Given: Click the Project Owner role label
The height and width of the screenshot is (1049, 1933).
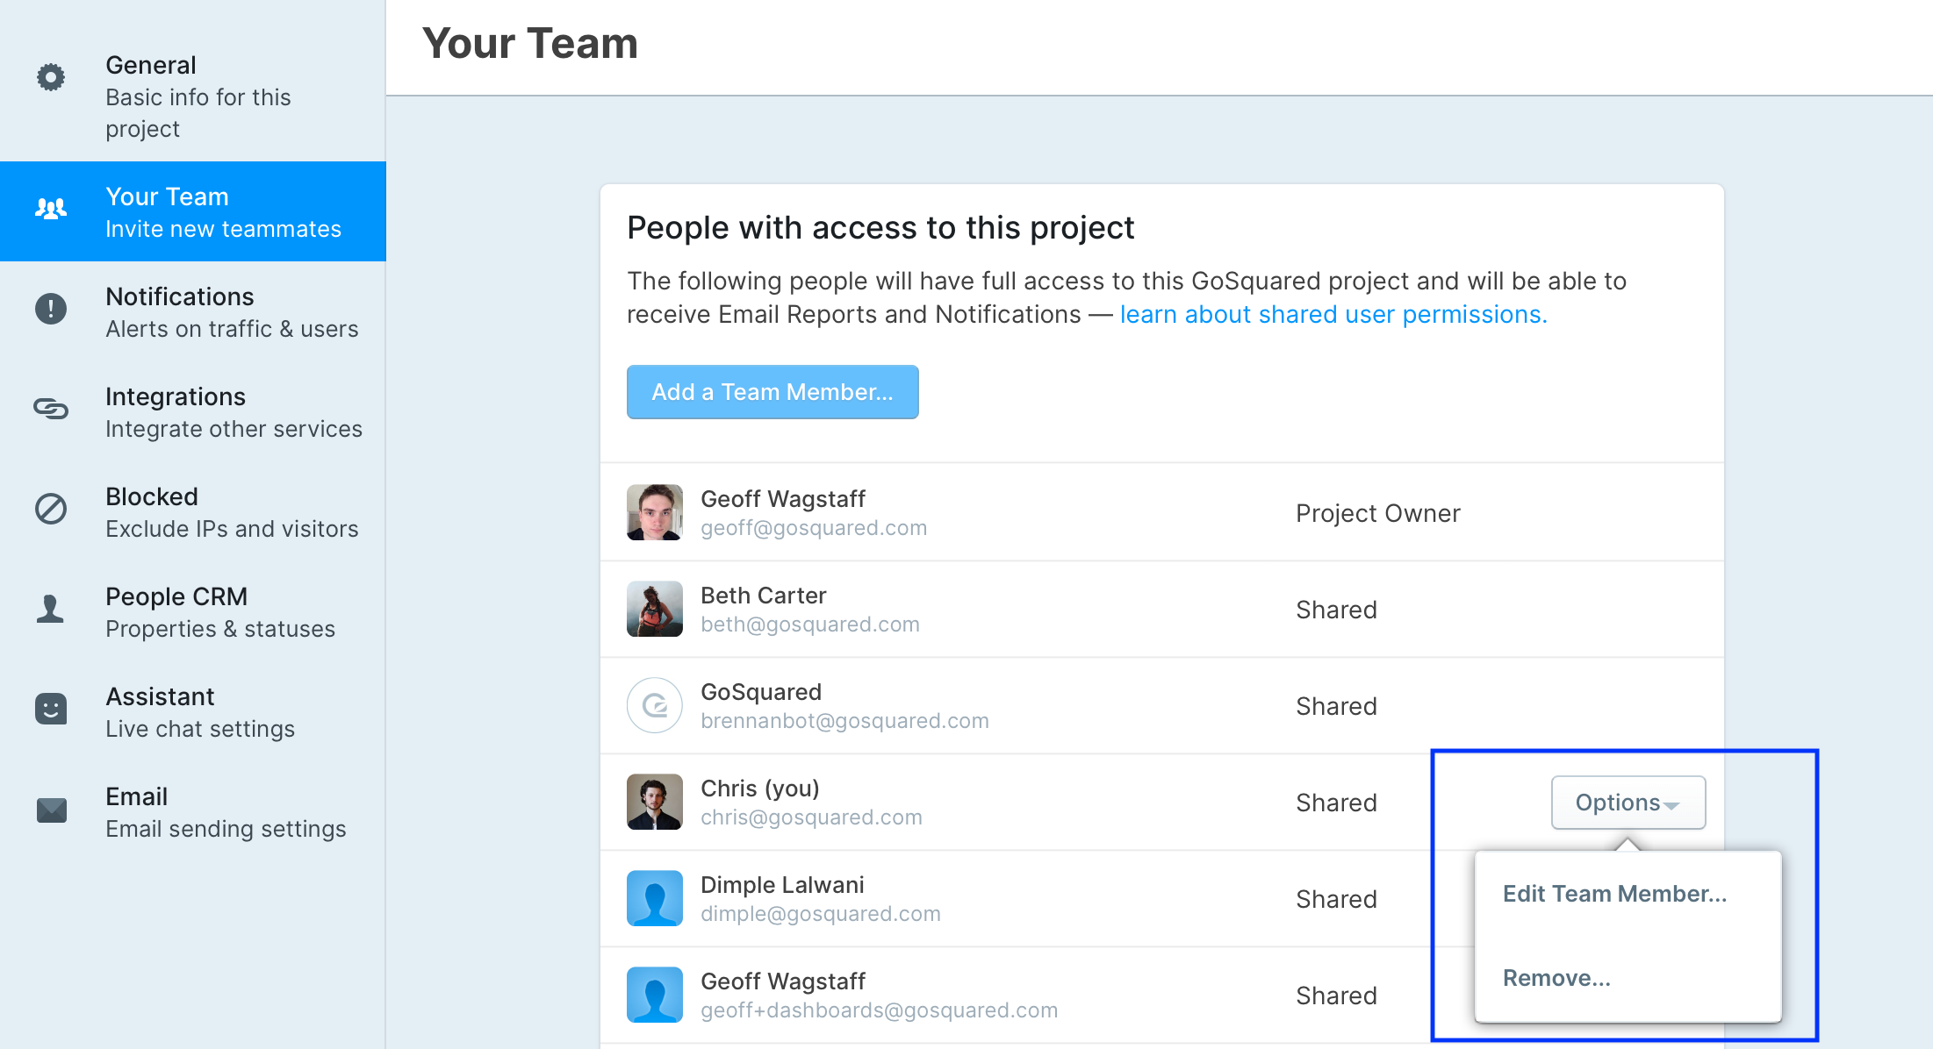Looking at the screenshot, I should coord(1378,513).
